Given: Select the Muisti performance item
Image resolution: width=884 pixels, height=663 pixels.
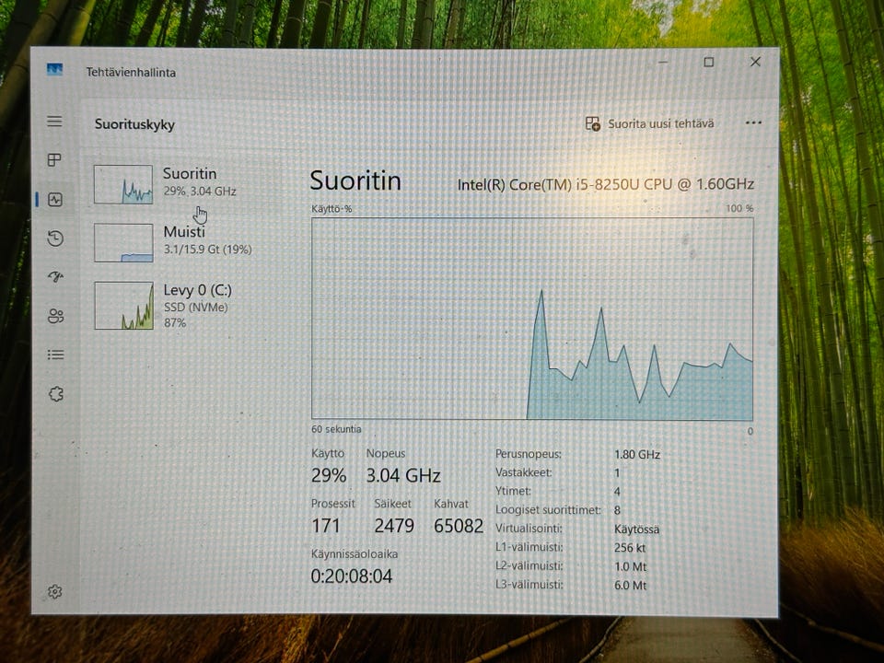Looking at the screenshot, I should (189, 242).
